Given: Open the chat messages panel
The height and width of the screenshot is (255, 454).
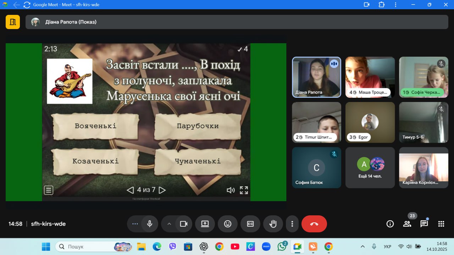Looking at the screenshot, I should 424,224.
